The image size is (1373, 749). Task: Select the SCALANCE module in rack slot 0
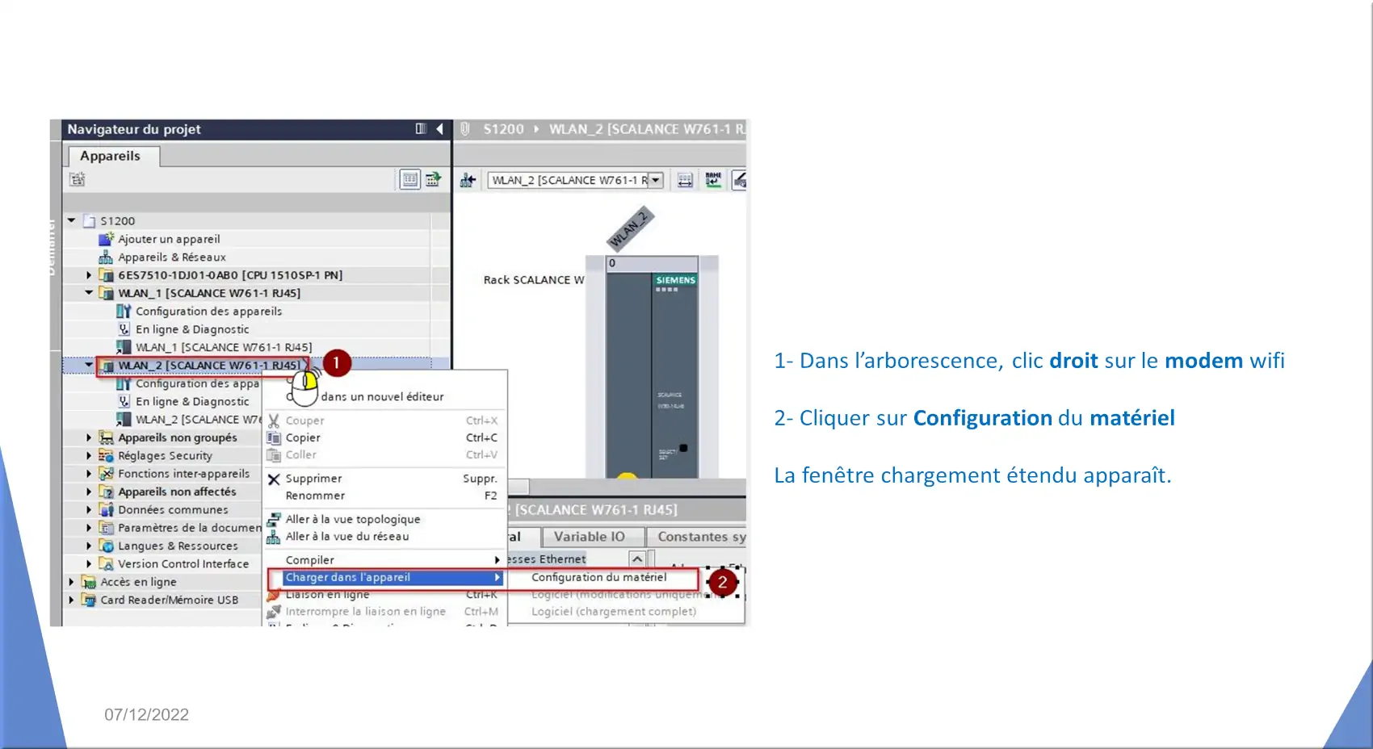[653, 375]
